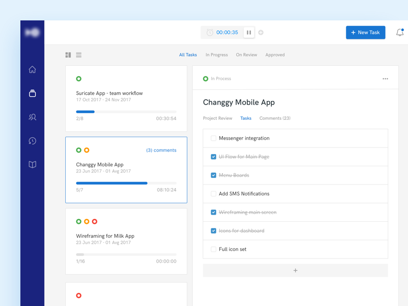Check the Messenger integration task
Viewport: 408px width, 306px height.
[213, 138]
